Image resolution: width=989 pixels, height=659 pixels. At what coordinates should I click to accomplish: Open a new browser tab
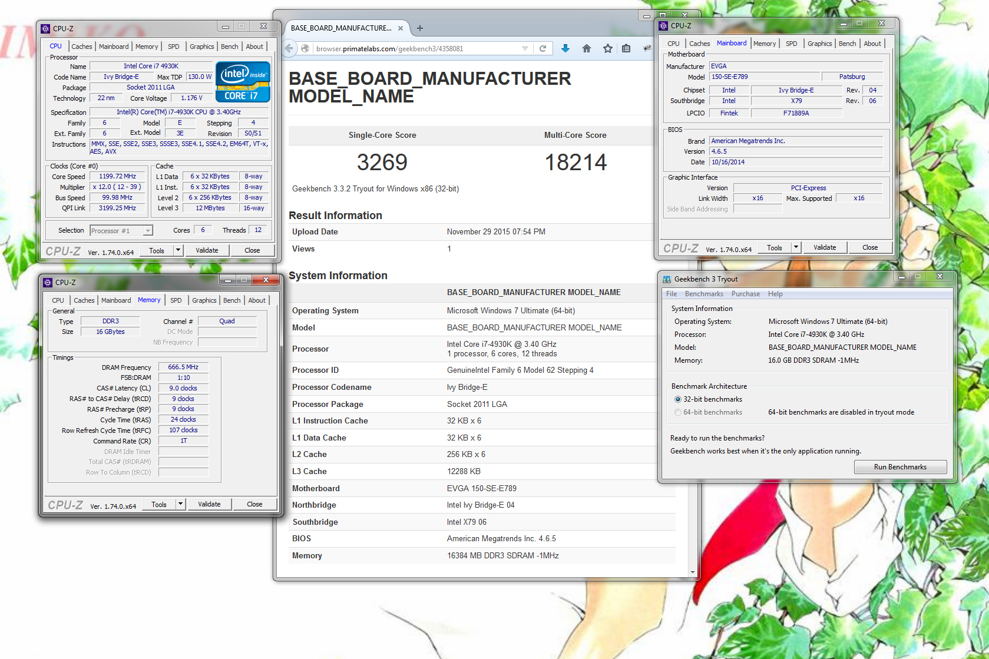tap(420, 28)
